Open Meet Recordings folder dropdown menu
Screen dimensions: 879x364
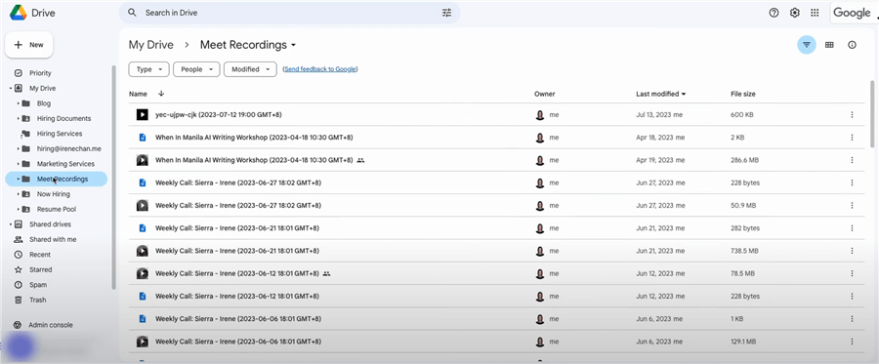click(x=294, y=45)
